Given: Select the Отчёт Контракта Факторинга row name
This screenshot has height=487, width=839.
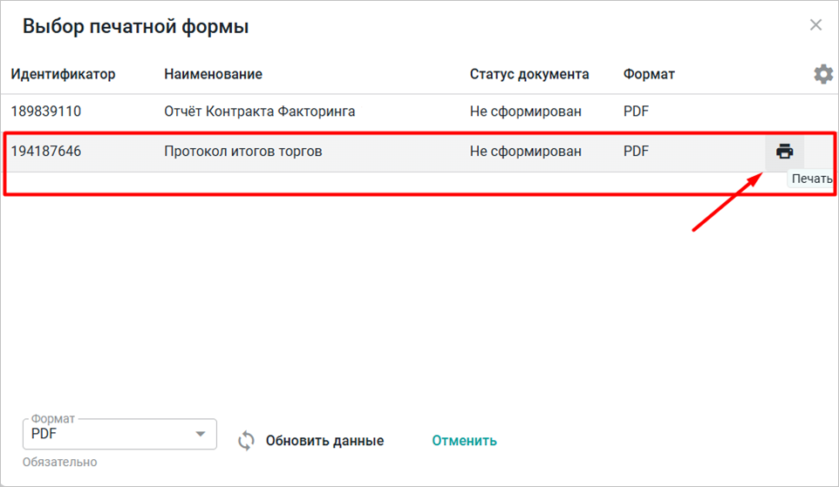Looking at the screenshot, I should 259,112.
